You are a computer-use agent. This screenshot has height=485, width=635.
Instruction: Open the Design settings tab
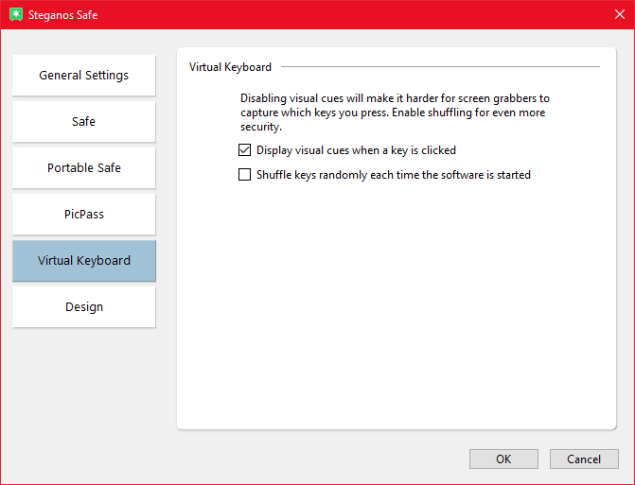click(84, 307)
